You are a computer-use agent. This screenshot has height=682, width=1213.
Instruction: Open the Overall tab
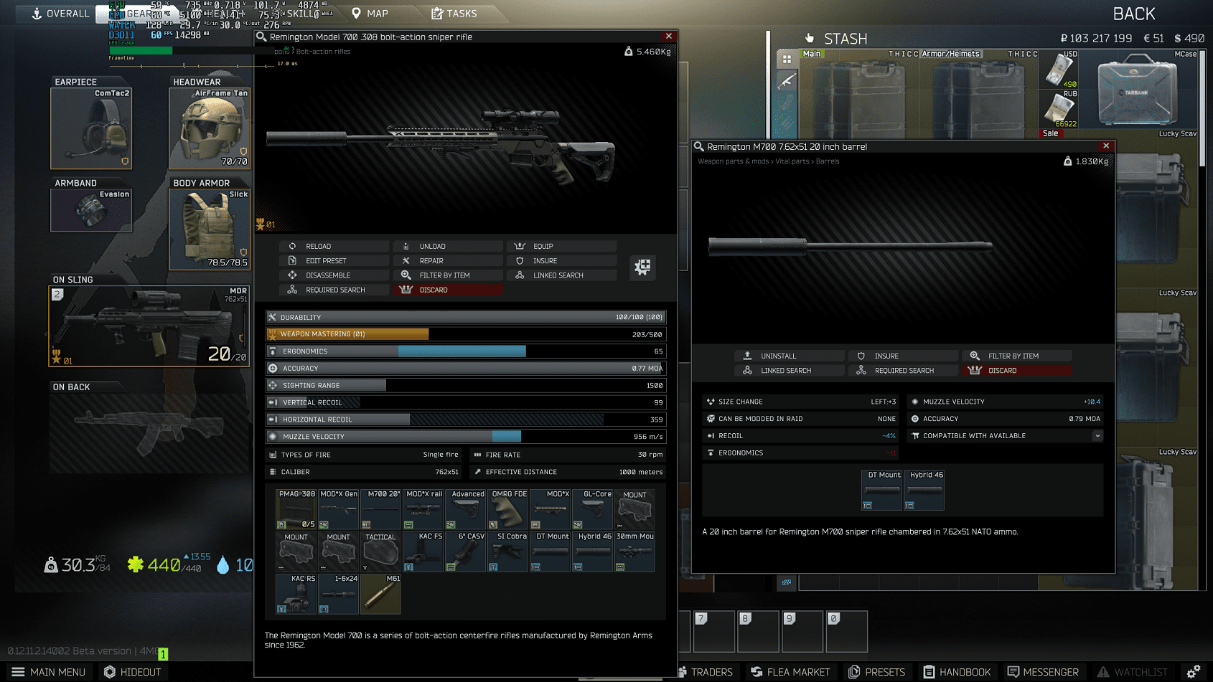pyautogui.click(x=60, y=13)
